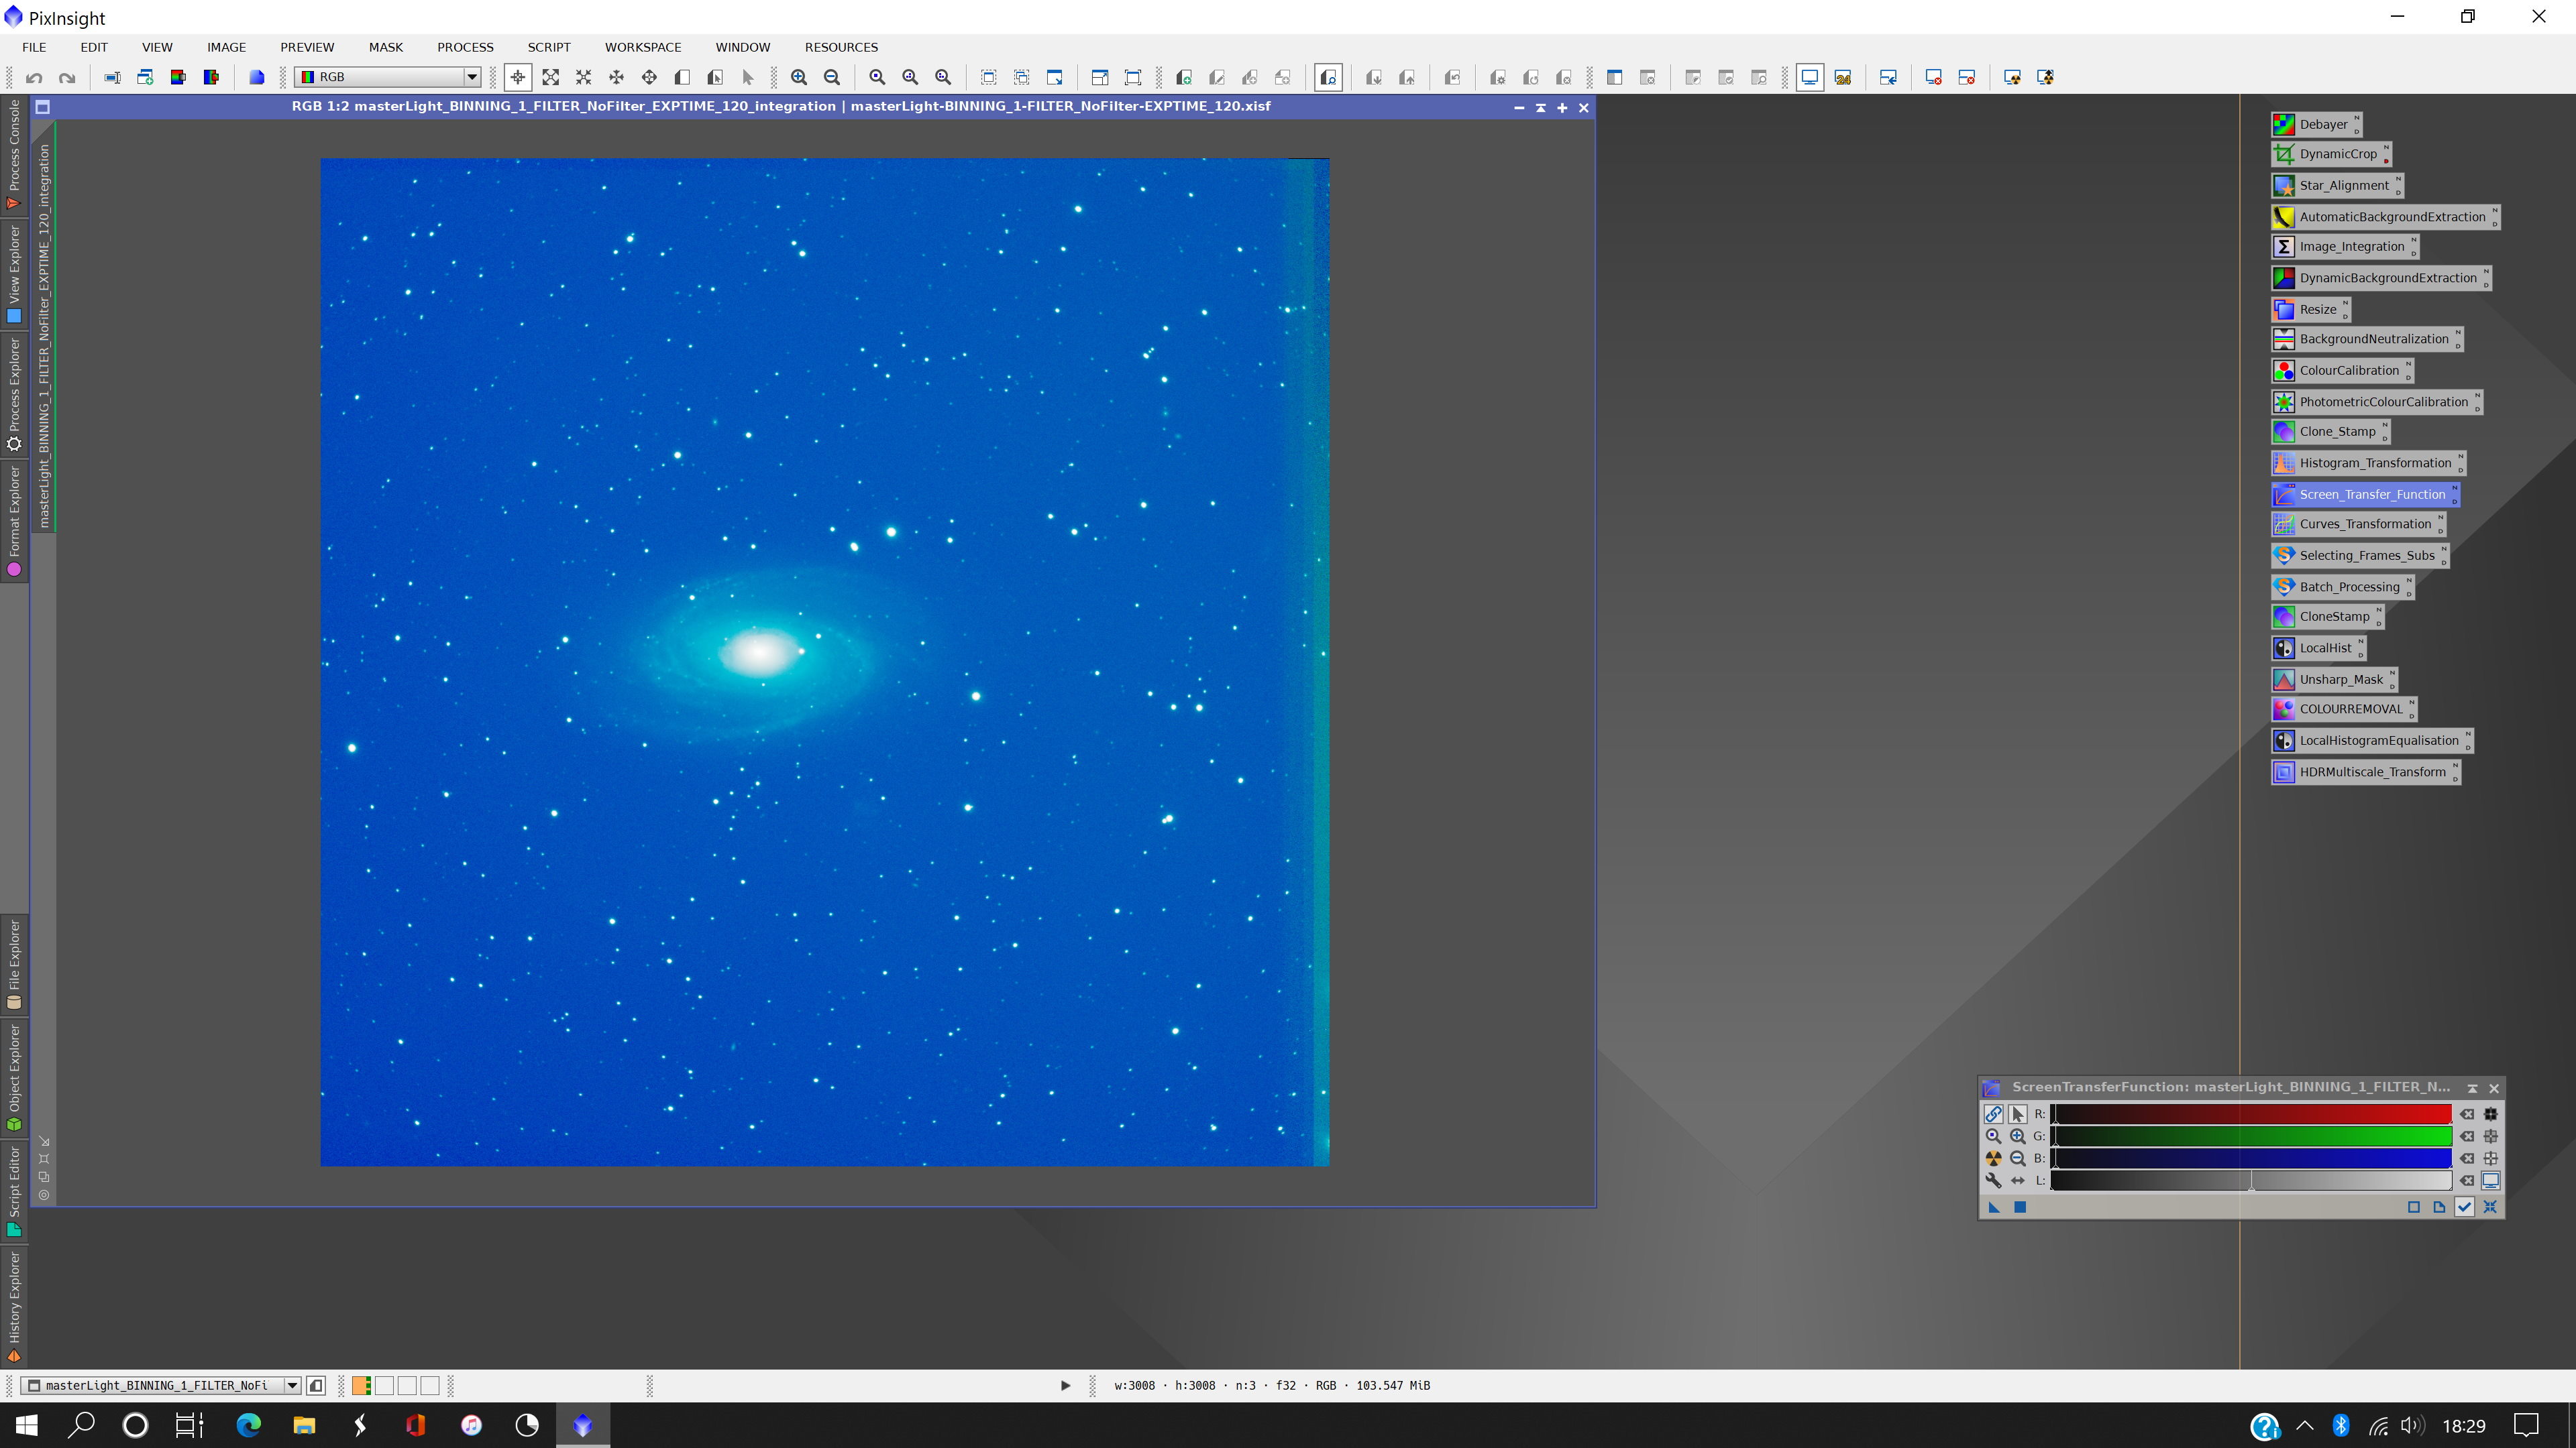The image size is (2576, 1448).
Task: Open HDRMultiscale_Transform process icon
Action: 2365,772
